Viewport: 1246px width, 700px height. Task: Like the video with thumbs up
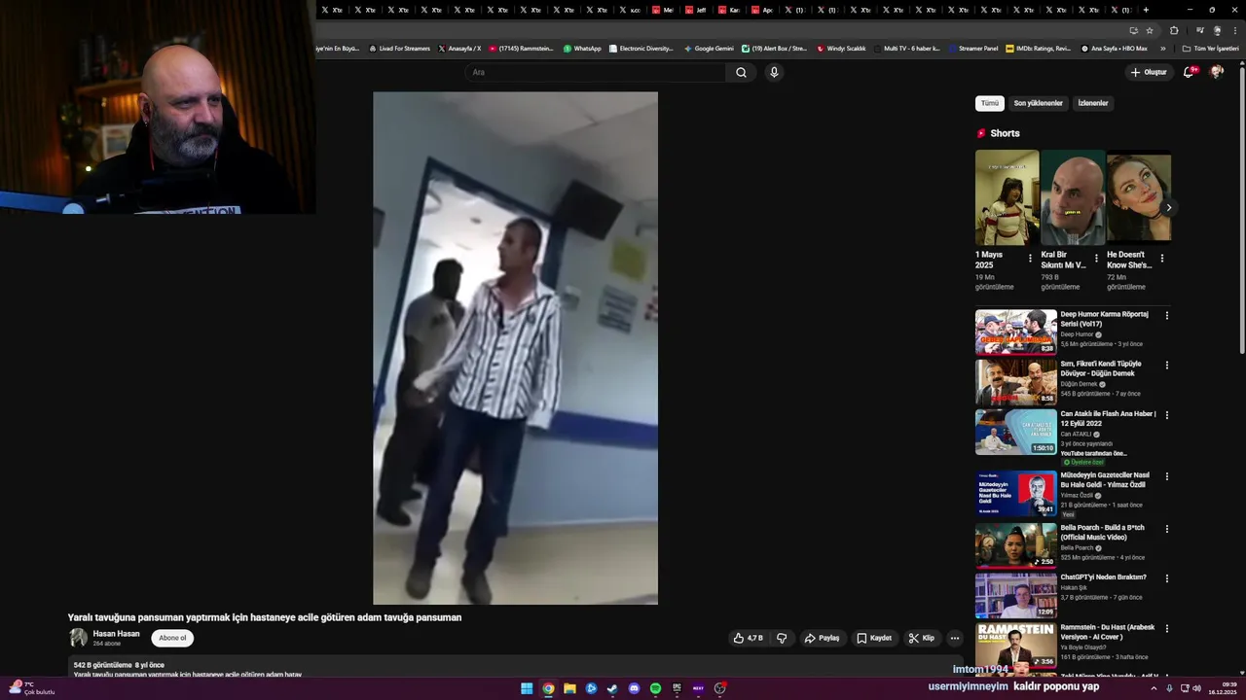point(748,638)
